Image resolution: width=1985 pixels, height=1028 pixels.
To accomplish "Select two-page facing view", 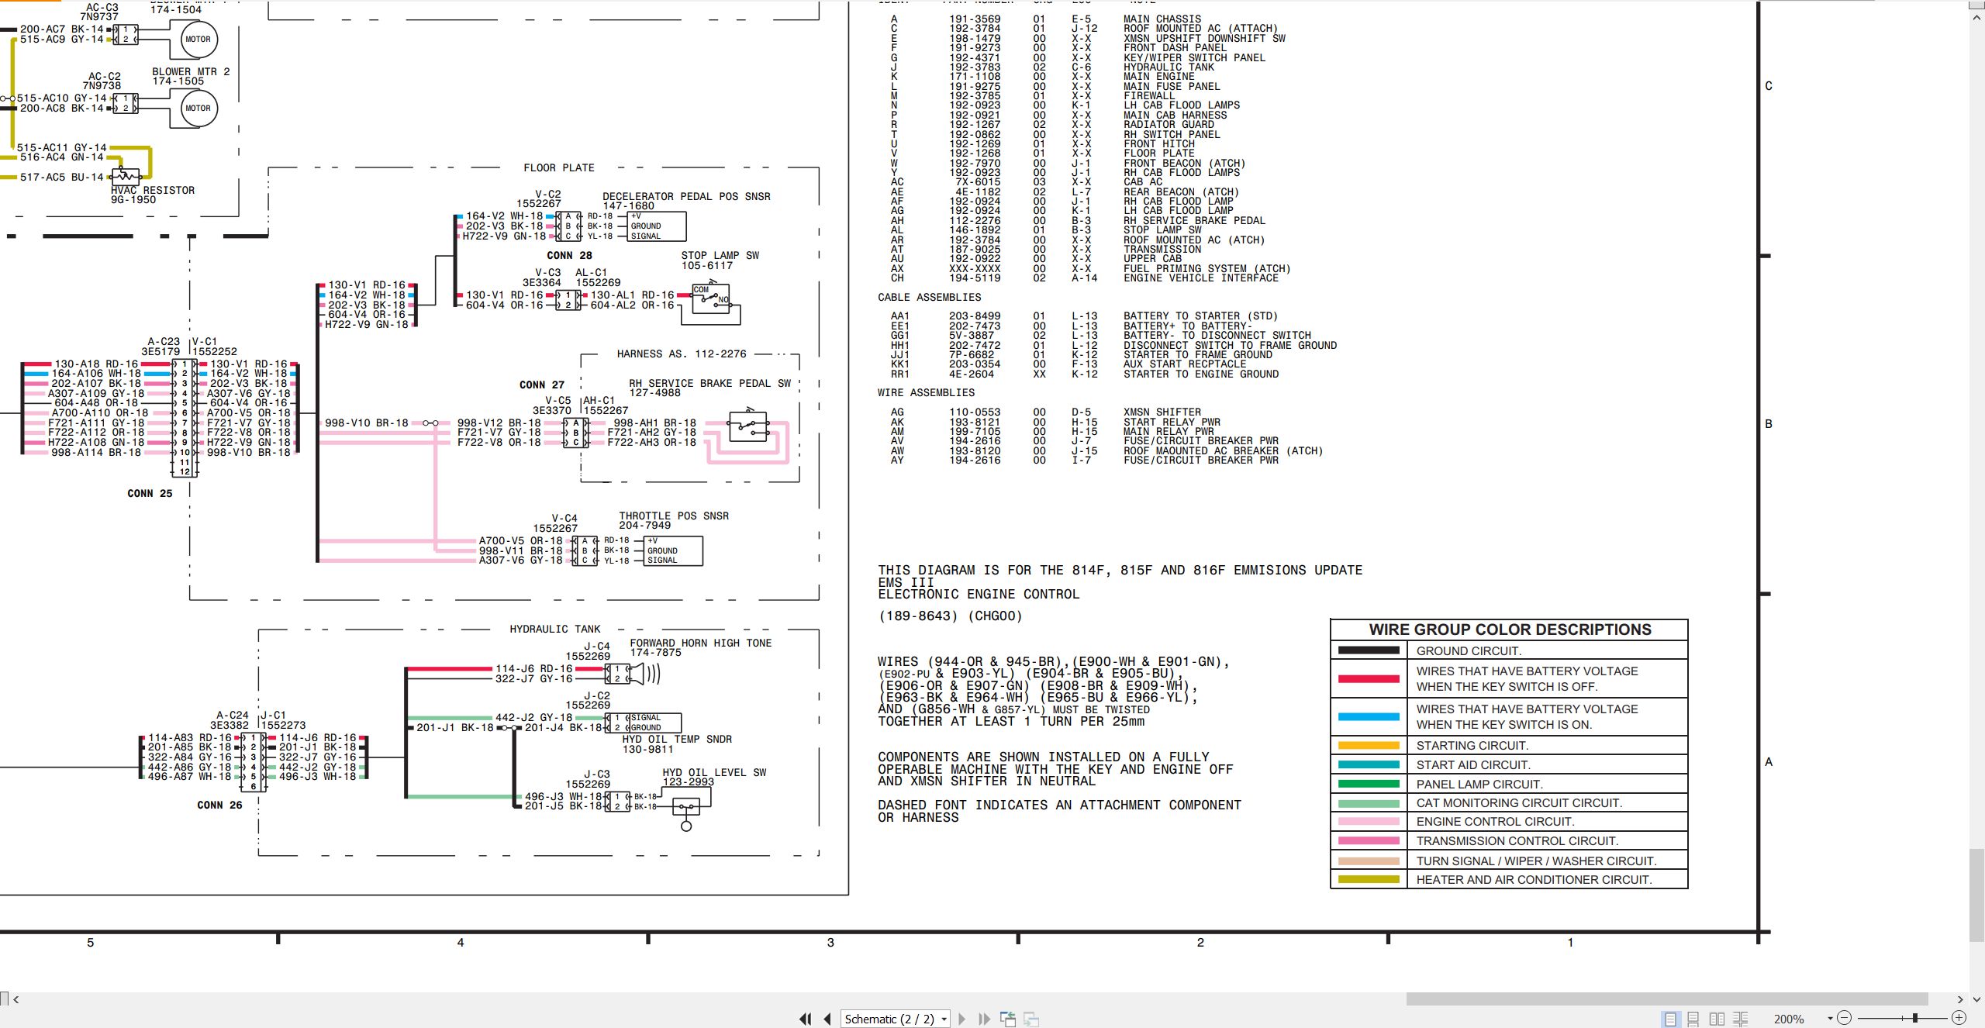I will [1717, 1019].
